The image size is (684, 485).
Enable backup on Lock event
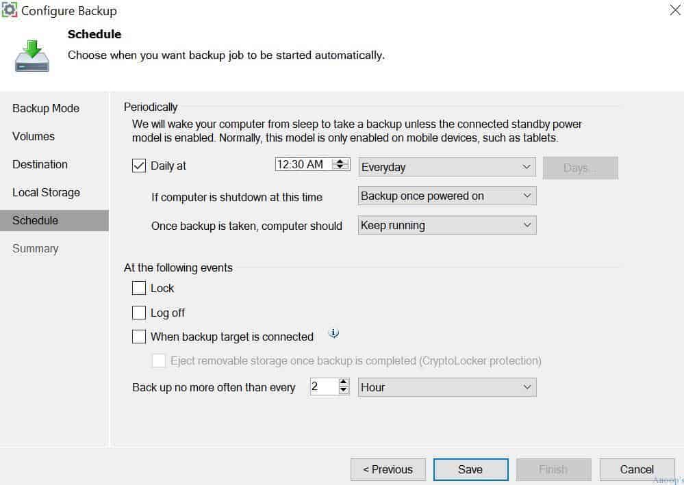[x=139, y=288]
